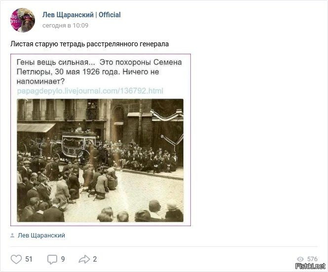Click the likes count 51
Viewport: 328px width, 272px height.
point(29,259)
